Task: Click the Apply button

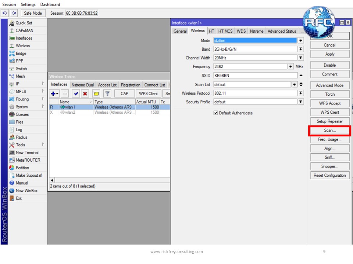Action: click(330, 54)
